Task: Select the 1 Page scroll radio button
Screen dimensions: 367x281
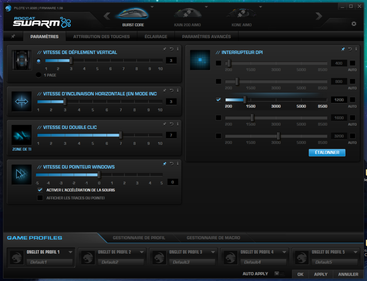Action: pyautogui.click(x=39, y=75)
